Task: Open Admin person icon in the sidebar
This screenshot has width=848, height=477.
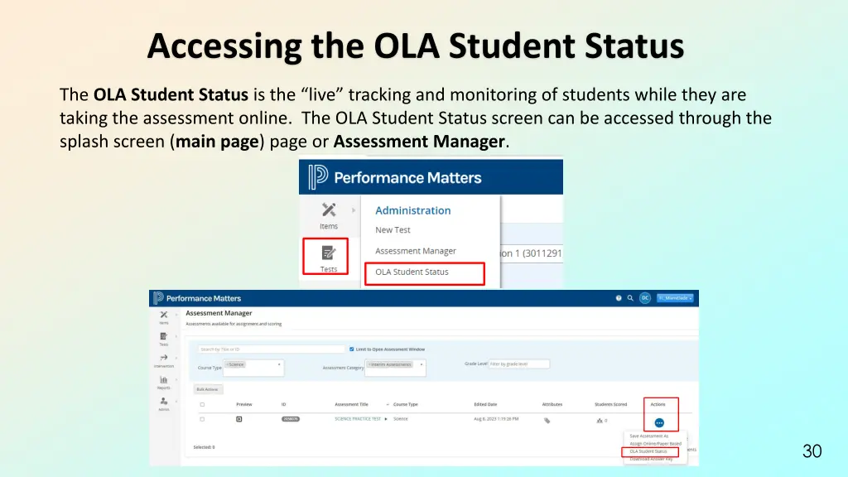Action: pyautogui.click(x=164, y=403)
